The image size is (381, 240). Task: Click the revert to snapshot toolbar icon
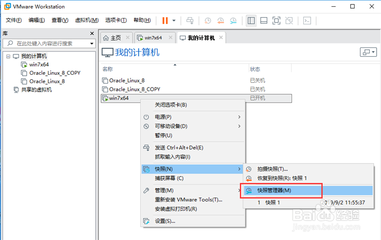220,21
